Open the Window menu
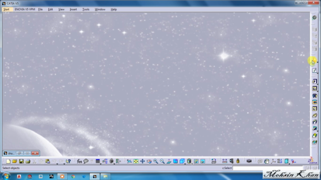Screen dimensions: 321x180 tap(100, 9)
